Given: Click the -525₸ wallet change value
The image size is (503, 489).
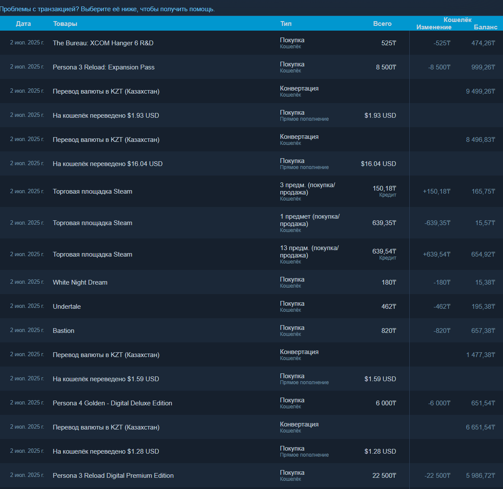Looking at the screenshot, I should (442, 43).
